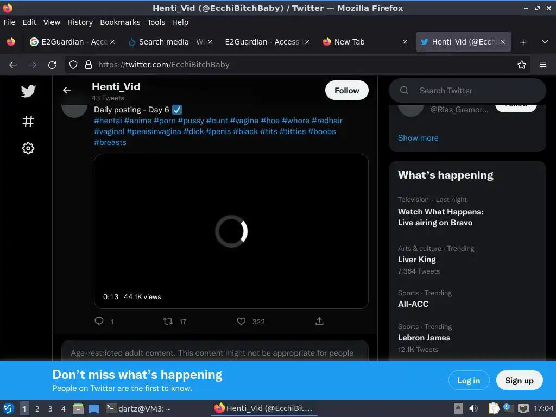The image size is (556, 417).
Task: Follow the Henti_Vid account
Action: (x=347, y=91)
